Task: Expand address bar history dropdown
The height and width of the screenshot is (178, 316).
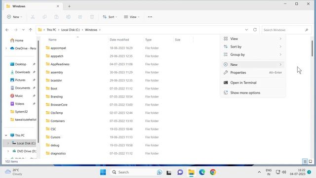Action: (246, 30)
